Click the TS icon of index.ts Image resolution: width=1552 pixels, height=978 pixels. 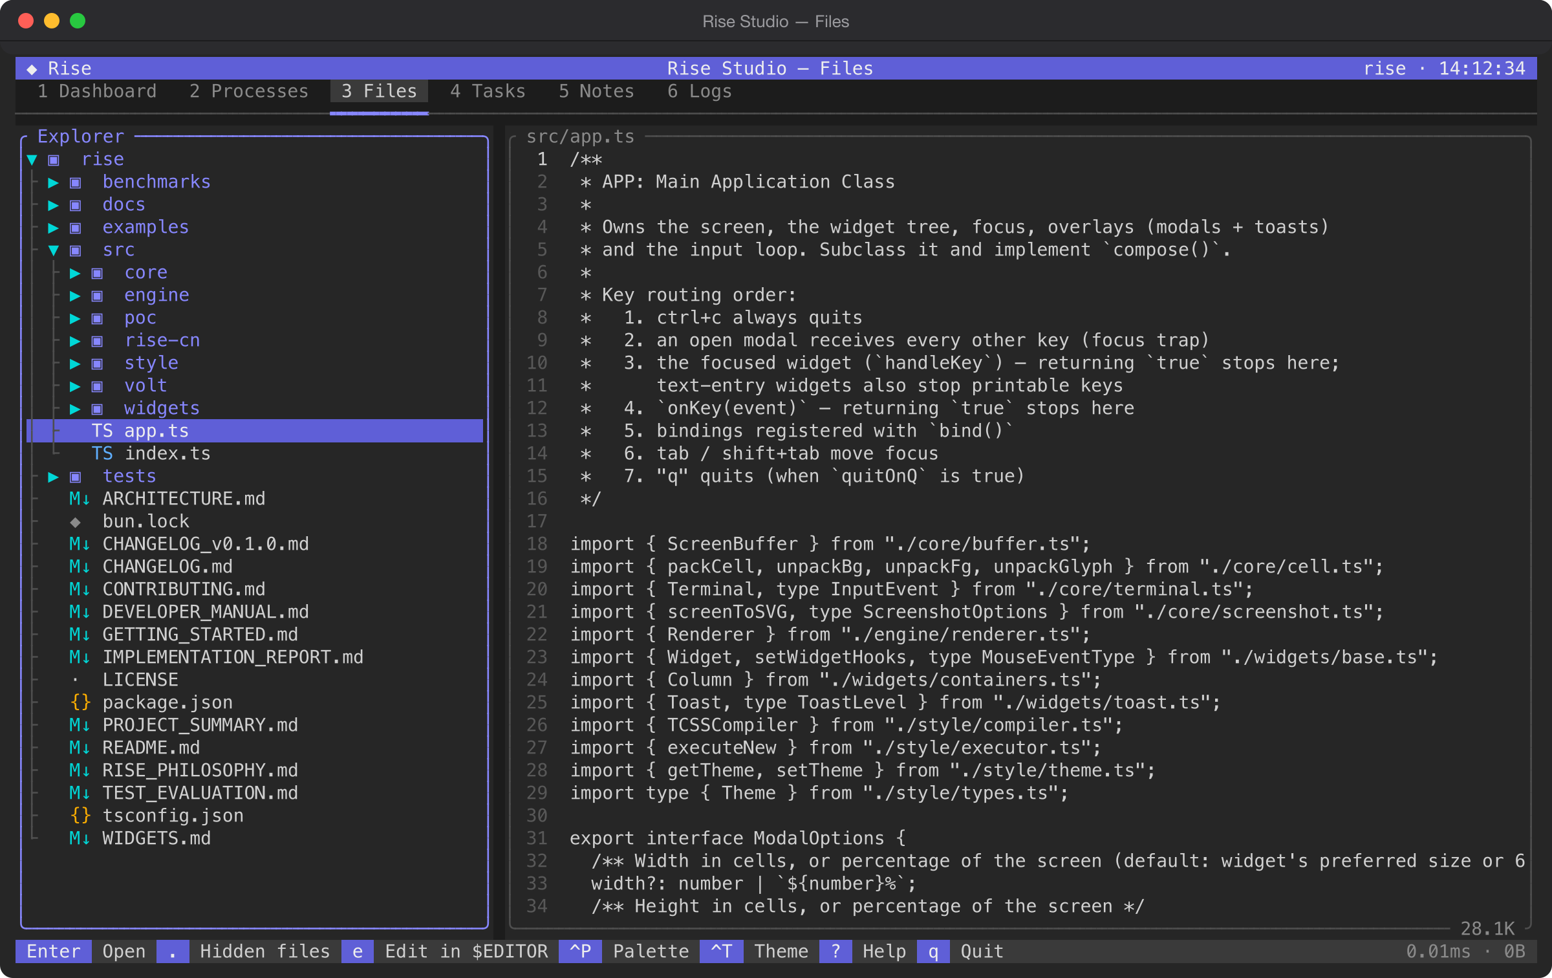(x=102, y=453)
